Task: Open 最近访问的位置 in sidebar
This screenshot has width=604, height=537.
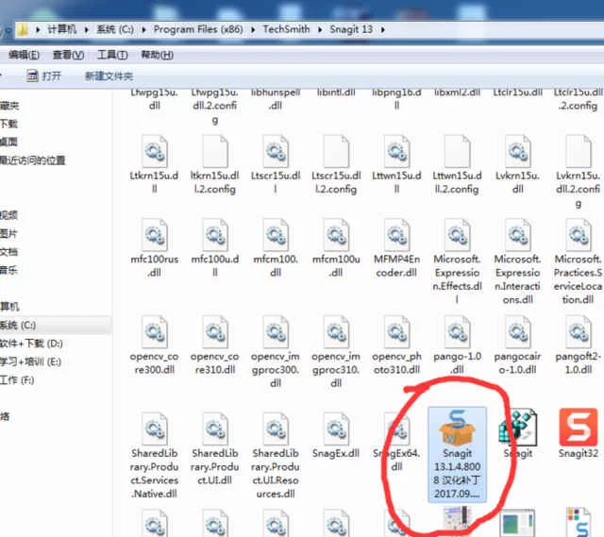Action: [x=33, y=160]
